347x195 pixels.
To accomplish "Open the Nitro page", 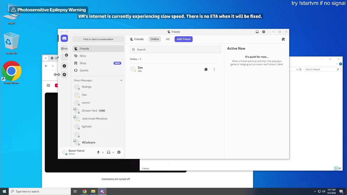I will (x=98, y=56).
